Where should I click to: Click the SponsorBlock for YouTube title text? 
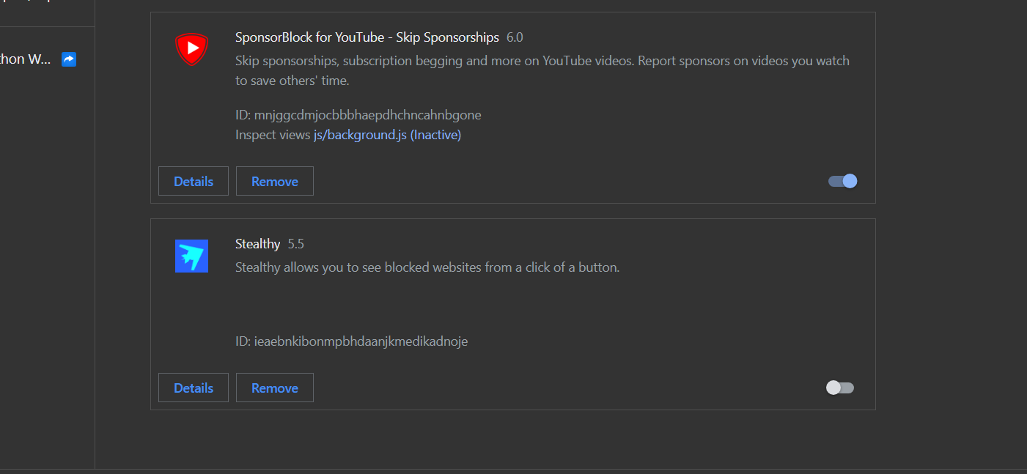tap(367, 37)
